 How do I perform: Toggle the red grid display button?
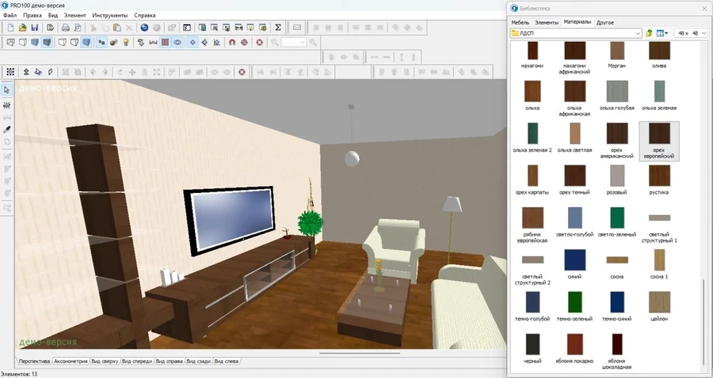[x=165, y=43]
